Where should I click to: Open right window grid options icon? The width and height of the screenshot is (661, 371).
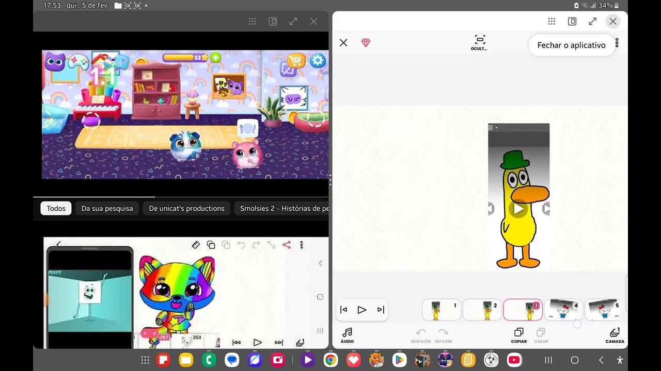tap(552, 21)
